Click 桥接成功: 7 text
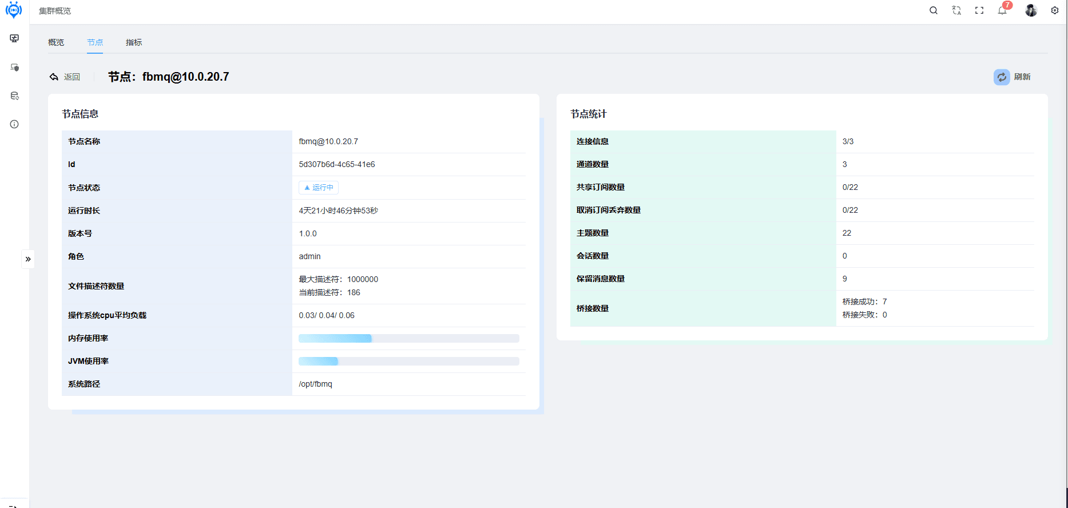This screenshot has width=1068, height=508. coord(865,301)
